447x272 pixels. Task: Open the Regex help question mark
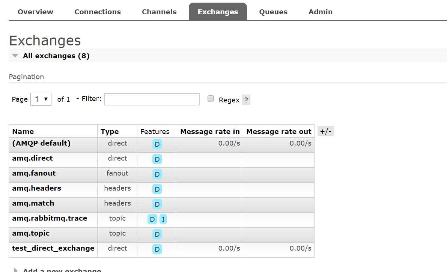click(x=246, y=100)
